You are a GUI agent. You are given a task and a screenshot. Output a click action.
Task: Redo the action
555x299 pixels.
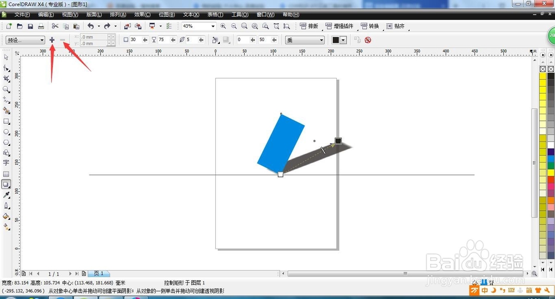click(x=107, y=26)
